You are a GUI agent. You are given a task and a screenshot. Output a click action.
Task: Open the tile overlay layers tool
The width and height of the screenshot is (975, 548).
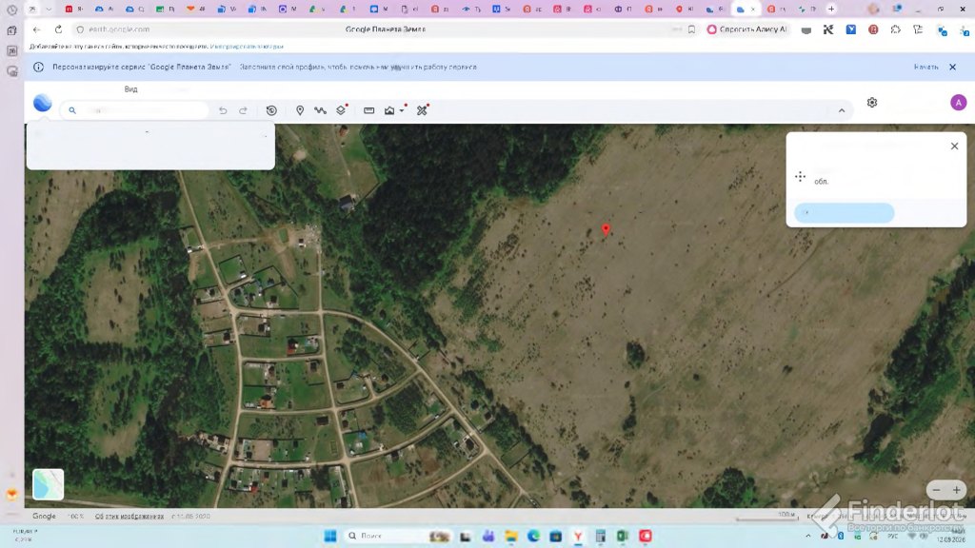[342, 109]
